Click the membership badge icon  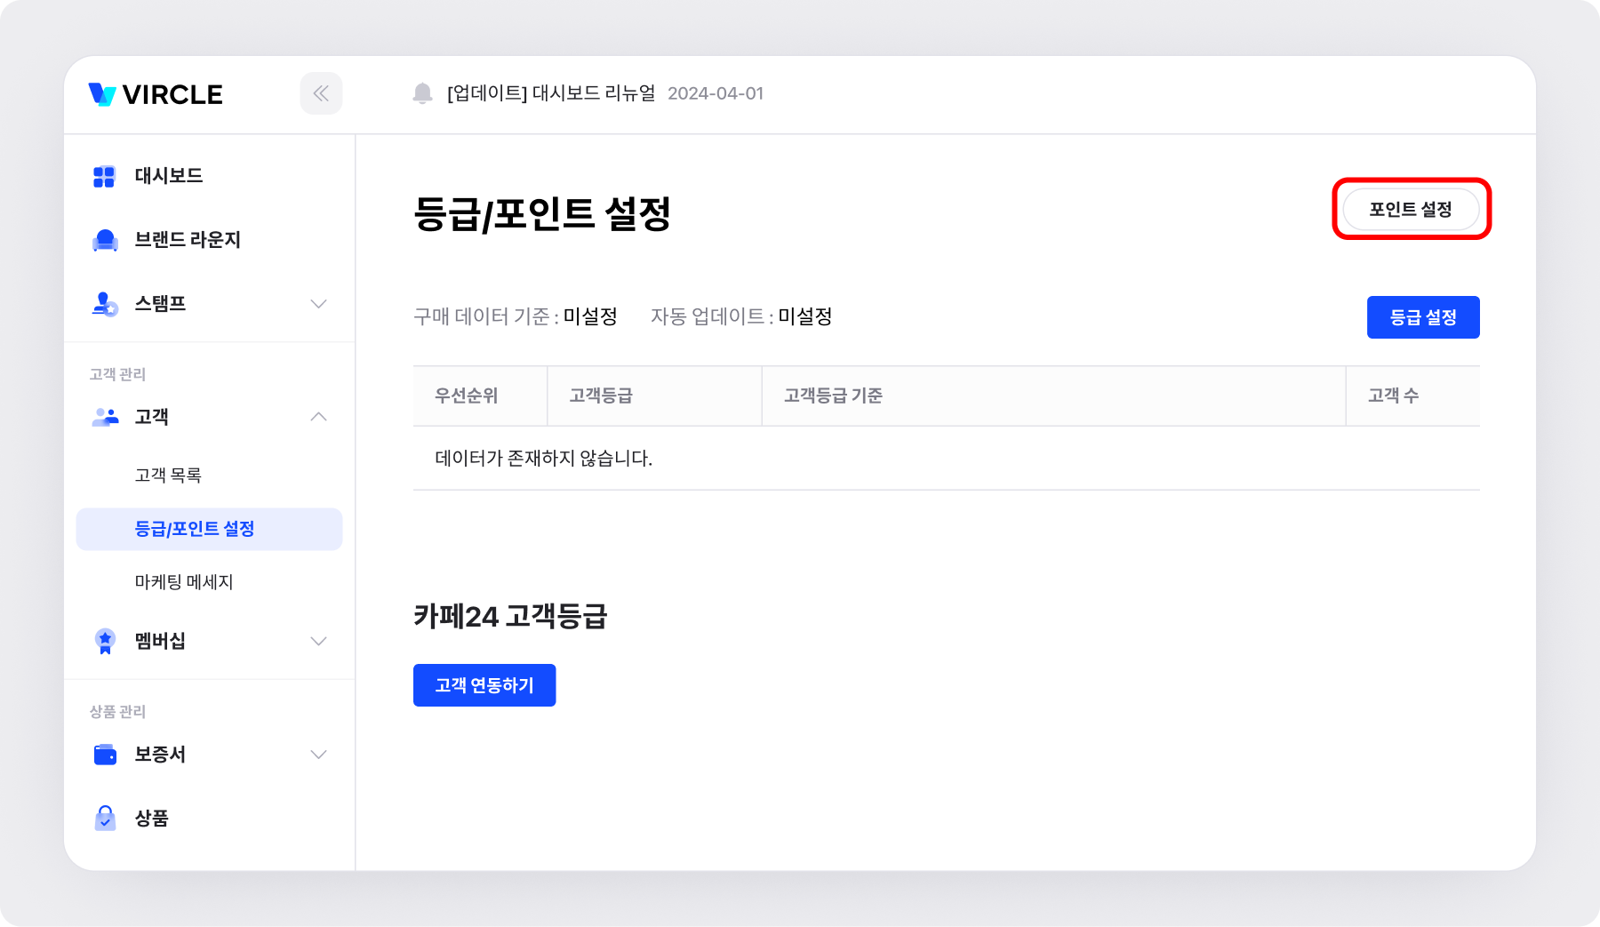tap(105, 641)
